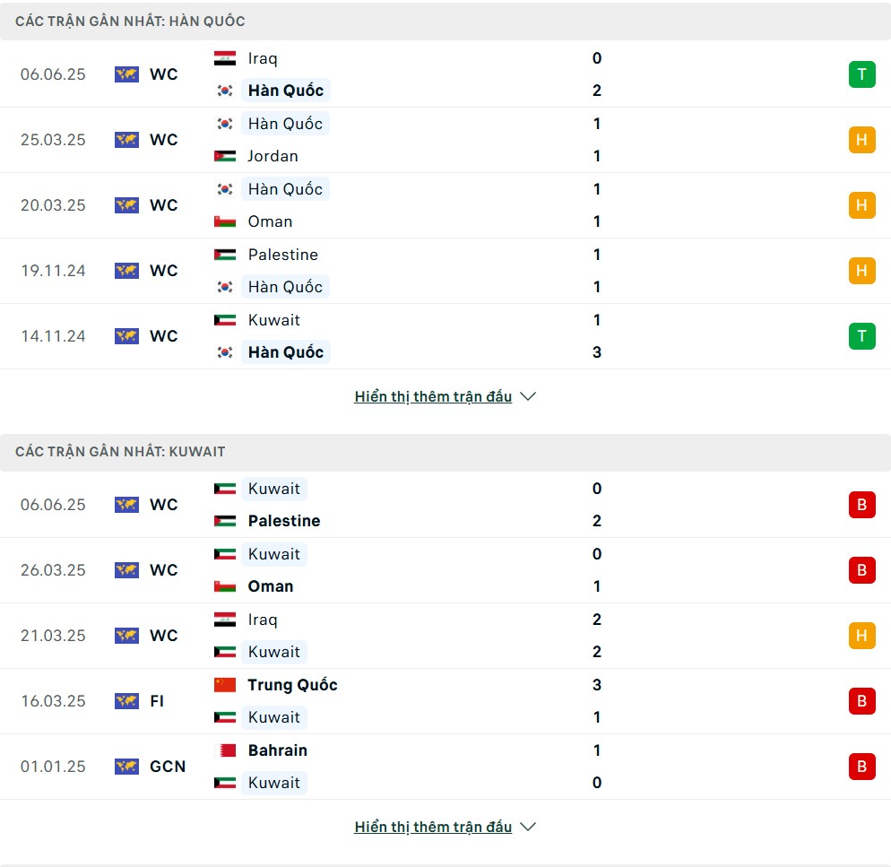Show more Hàn Quốc matches link

point(433,397)
